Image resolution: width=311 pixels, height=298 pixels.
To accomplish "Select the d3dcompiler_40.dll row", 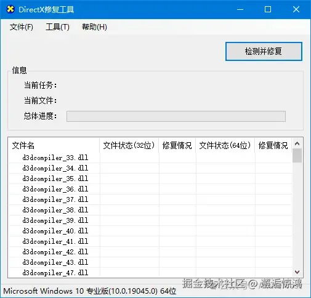I will point(150,231).
